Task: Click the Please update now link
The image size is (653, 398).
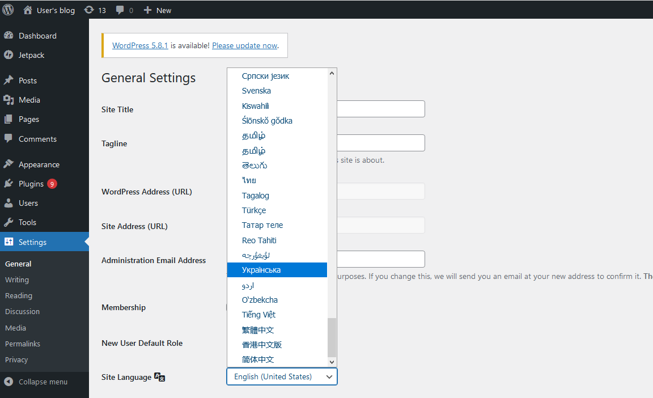Action: coord(244,45)
